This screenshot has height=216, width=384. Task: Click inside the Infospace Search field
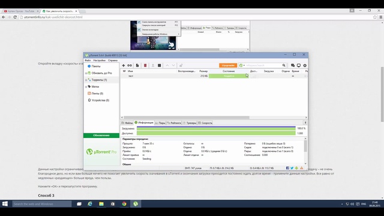(x=263, y=65)
